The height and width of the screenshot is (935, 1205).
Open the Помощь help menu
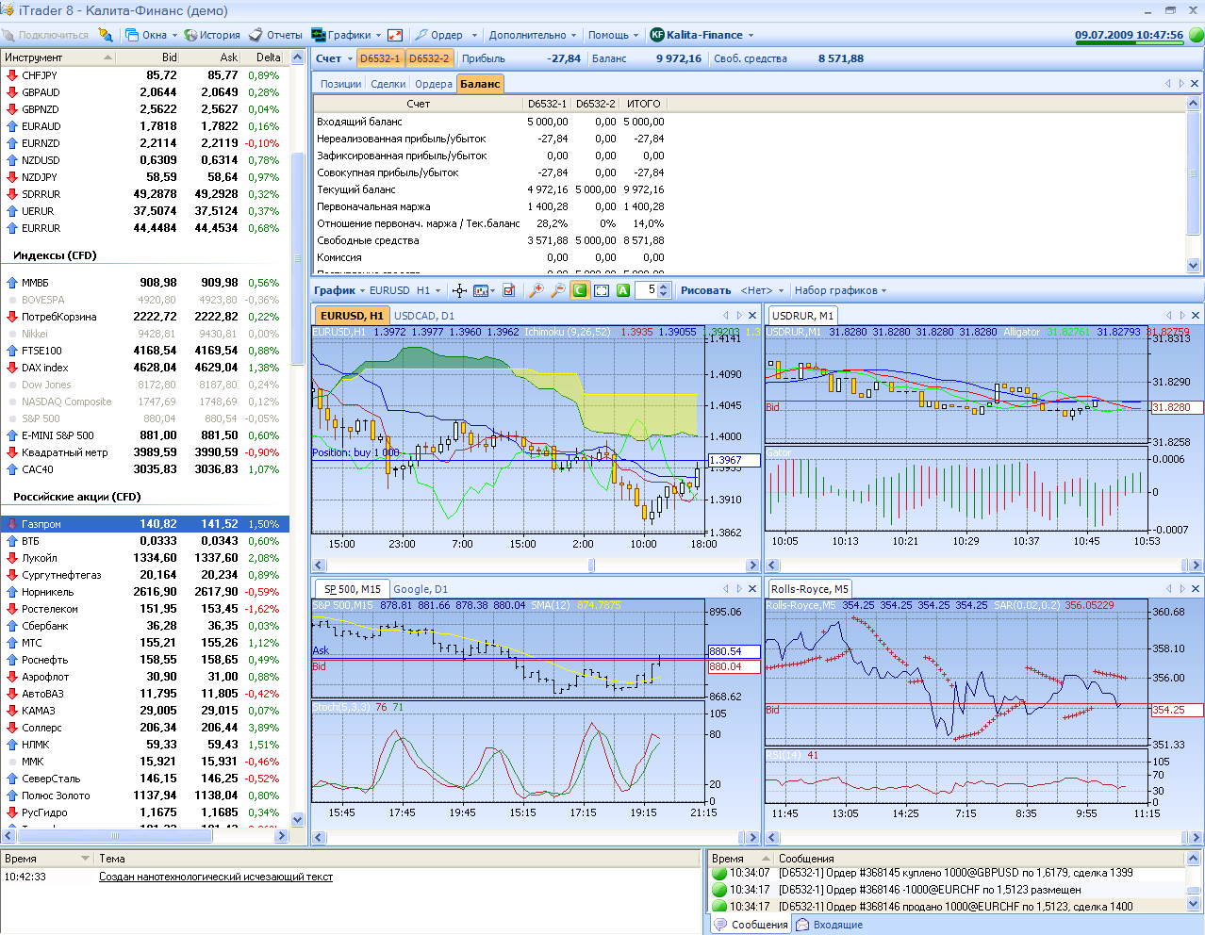click(x=614, y=35)
